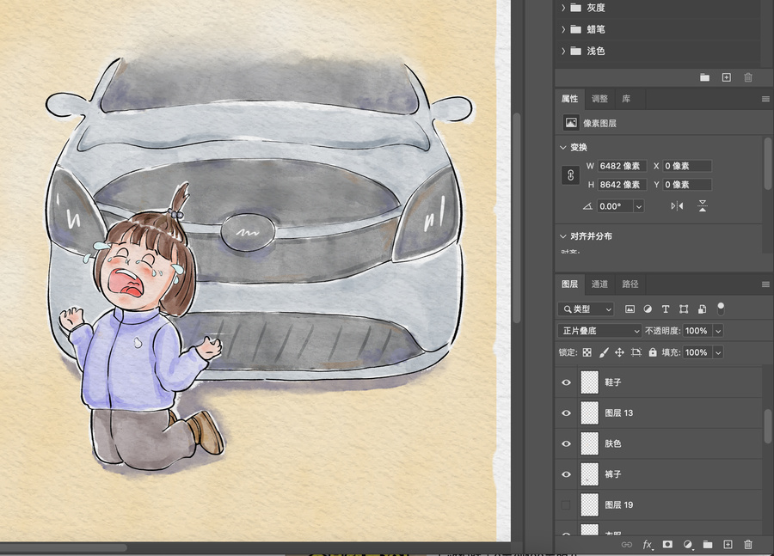Filter layers by adjustment layers
Image resolution: width=774 pixels, height=556 pixels.
click(648, 309)
